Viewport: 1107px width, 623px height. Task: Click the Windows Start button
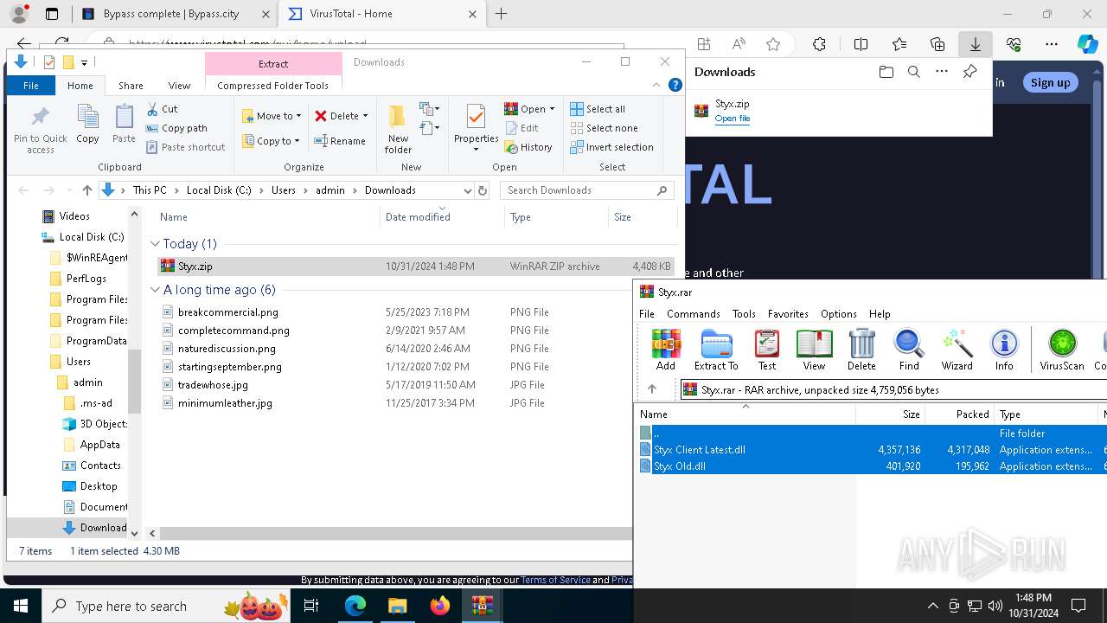[20, 606]
